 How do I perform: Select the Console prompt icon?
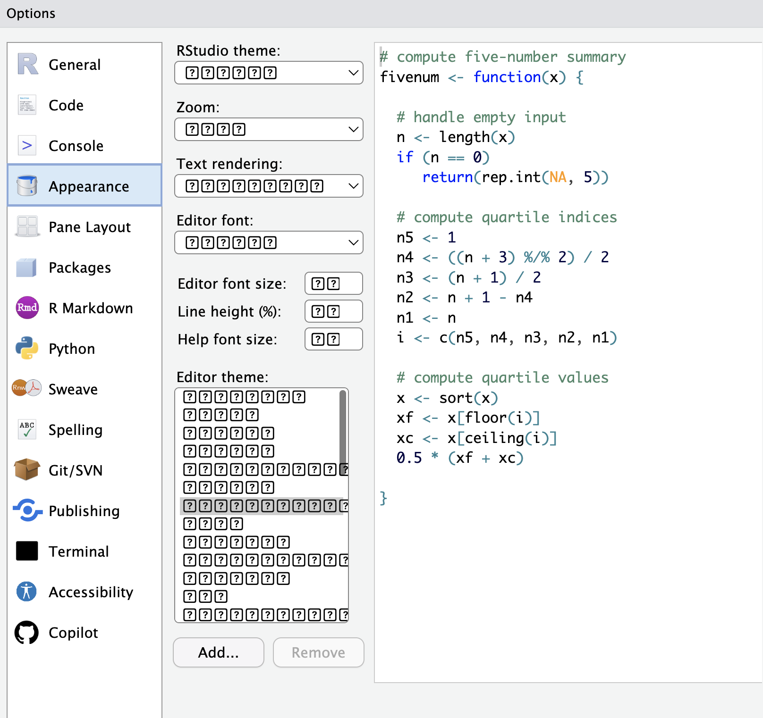click(27, 145)
